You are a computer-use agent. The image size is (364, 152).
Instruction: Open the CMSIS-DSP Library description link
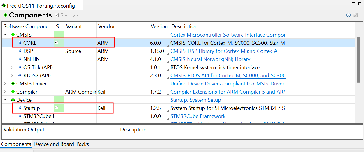point(224,51)
